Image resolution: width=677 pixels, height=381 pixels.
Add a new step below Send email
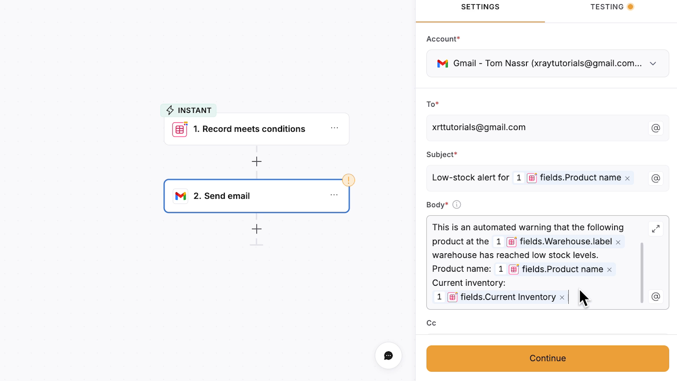(256, 229)
